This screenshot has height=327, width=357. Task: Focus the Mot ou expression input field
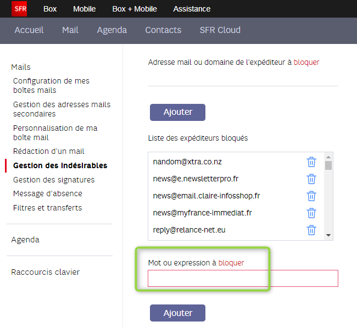[243, 279]
